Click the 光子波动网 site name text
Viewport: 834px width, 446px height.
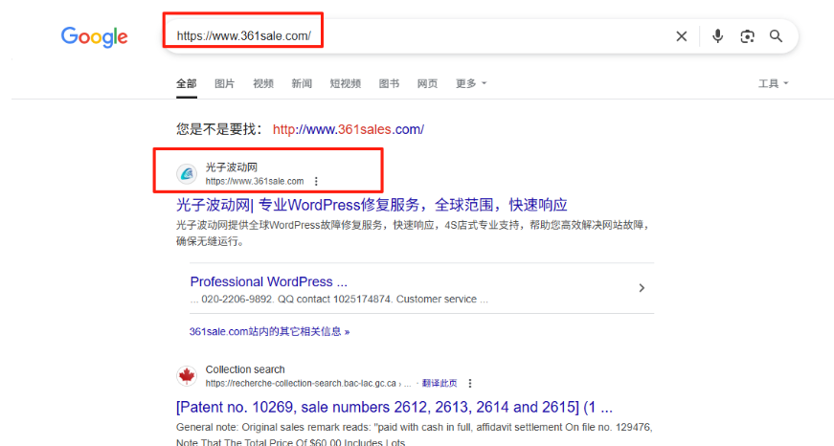tap(232, 167)
